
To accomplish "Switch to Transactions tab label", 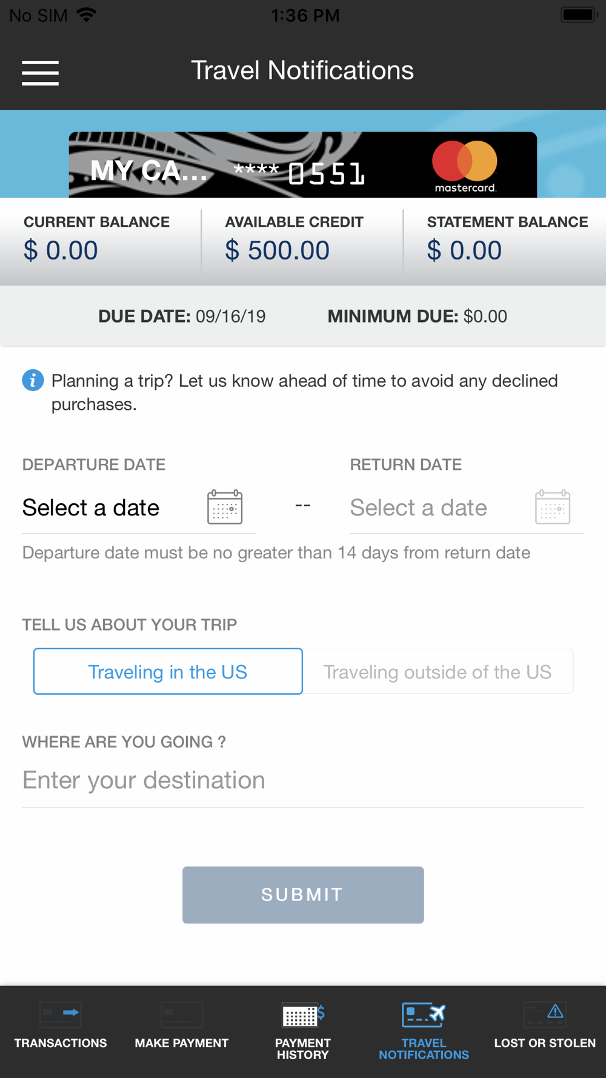I will pyautogui.click(x=61, y=1043).
